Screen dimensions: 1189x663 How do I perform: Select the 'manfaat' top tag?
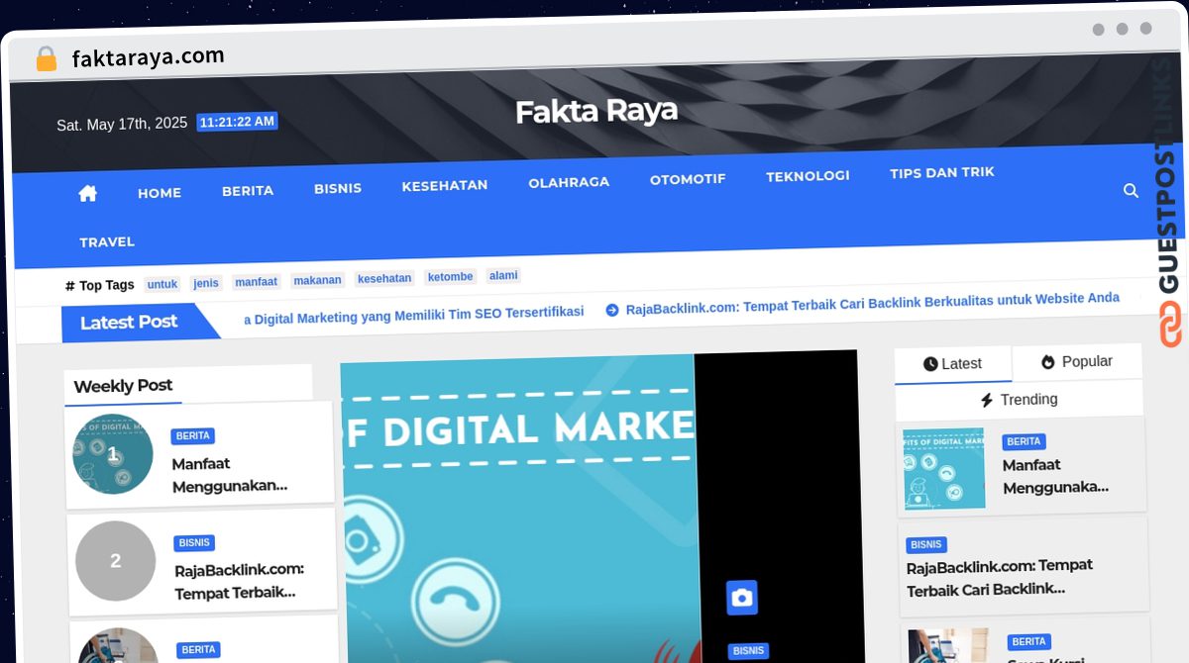point(257,282)
